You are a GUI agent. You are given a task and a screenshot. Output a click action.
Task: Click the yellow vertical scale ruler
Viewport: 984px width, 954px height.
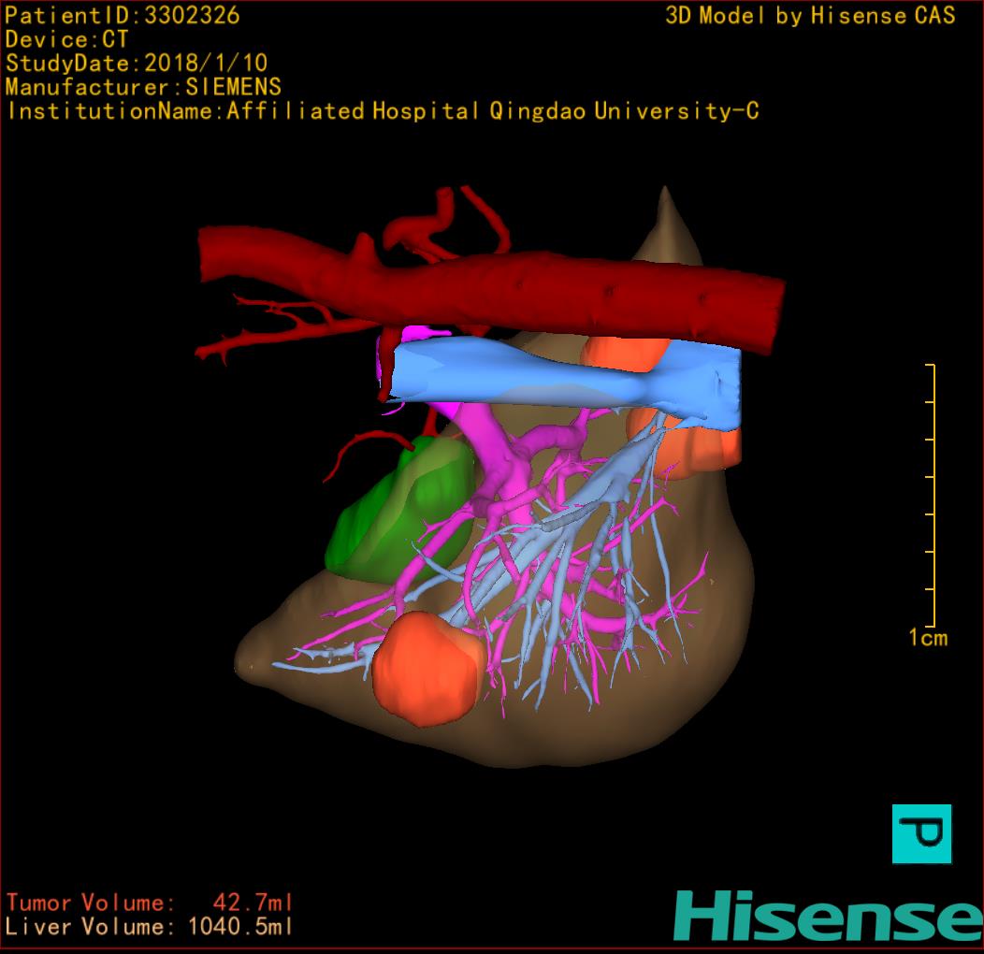(932, 496)
